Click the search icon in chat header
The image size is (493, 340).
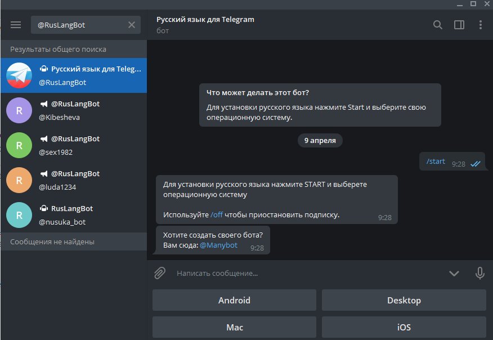[x=438, y=25]
